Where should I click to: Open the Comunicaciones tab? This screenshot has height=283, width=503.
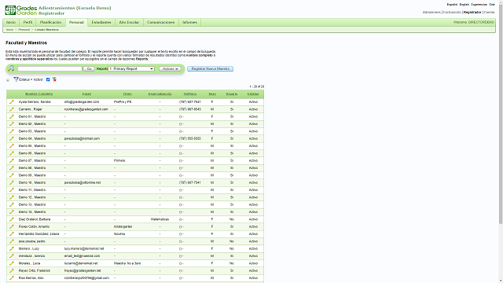point(160,22)
